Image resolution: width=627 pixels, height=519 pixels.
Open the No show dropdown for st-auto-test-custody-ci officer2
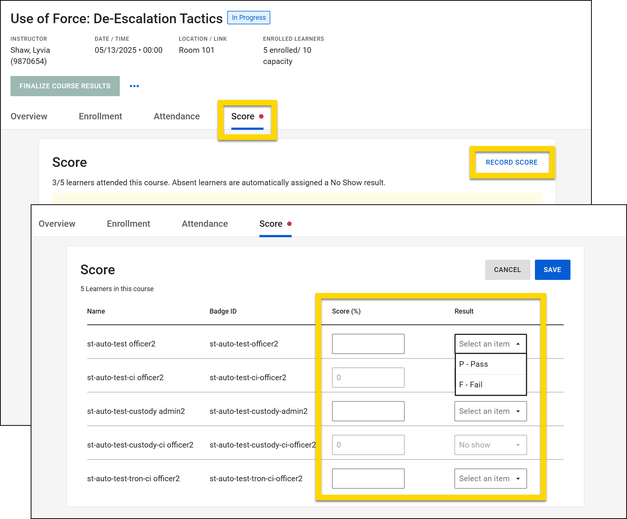pos(490,445)
